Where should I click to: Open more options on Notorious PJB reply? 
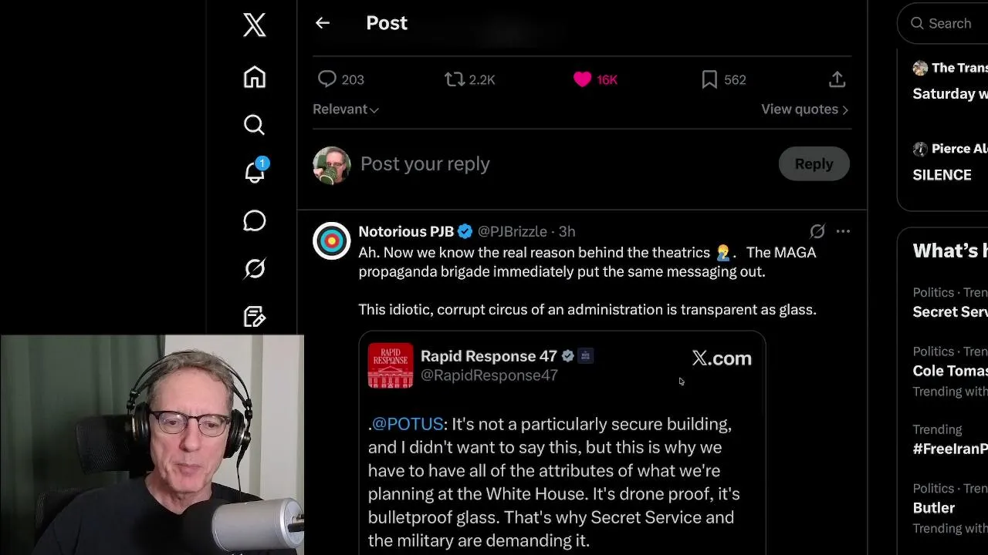coord(843,231)
